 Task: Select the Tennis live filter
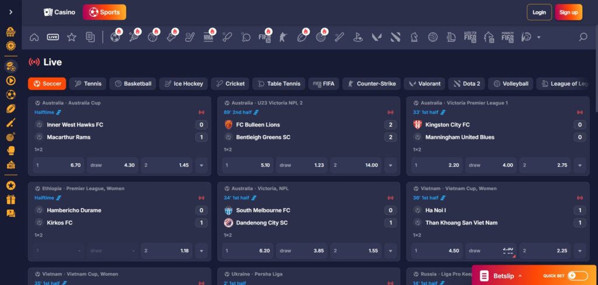[88, 84]
